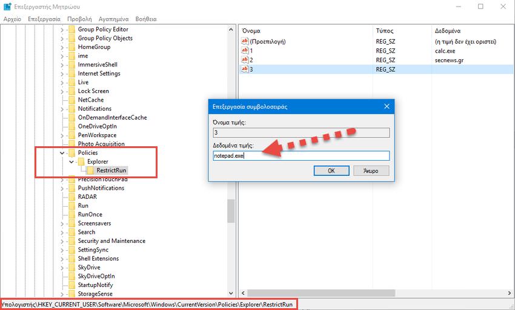
Task: Expand the Group Policy Objects node
Action: 62,38
